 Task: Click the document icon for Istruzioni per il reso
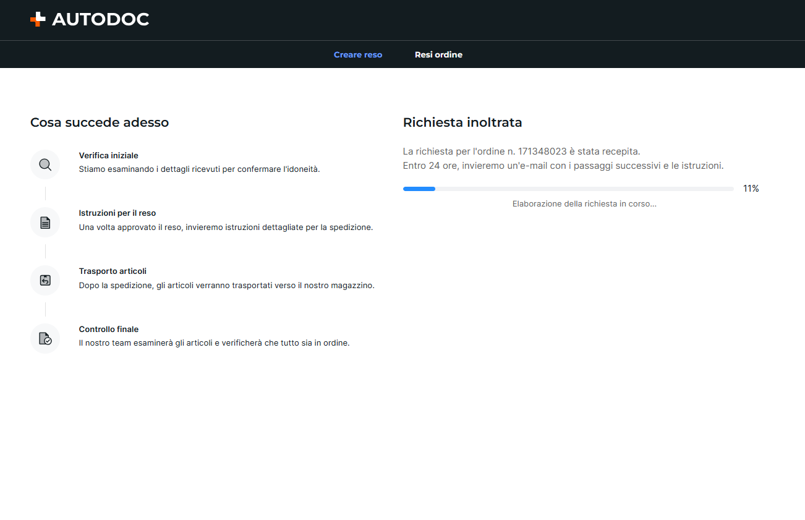tap(45, 223)
